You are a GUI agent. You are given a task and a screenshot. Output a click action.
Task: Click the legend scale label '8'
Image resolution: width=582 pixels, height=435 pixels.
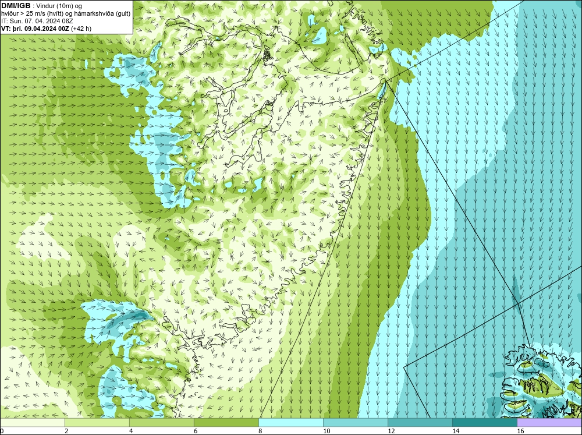260,431
